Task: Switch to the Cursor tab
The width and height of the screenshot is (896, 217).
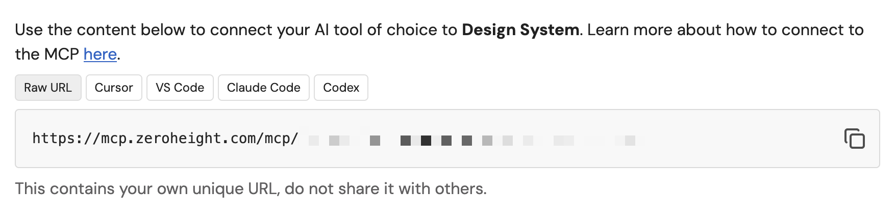Action: point(114,88)
